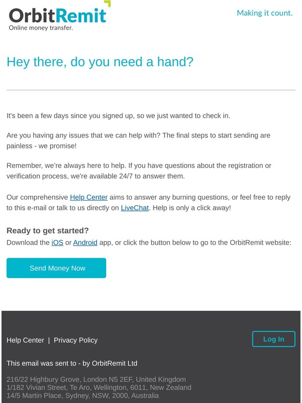Image resolution: width=302 pixels, height=403 pixels.
Task: Click the 'Making it count.' tagline
Action: (x=265, y=13)
